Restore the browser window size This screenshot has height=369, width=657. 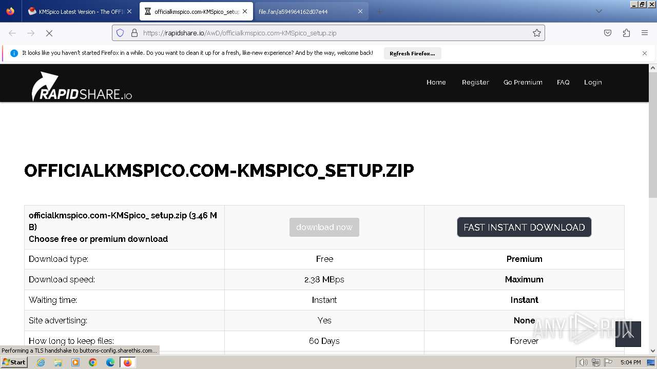coord(642,4)
